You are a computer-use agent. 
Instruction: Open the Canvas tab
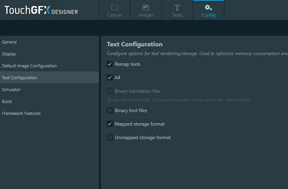115,10
